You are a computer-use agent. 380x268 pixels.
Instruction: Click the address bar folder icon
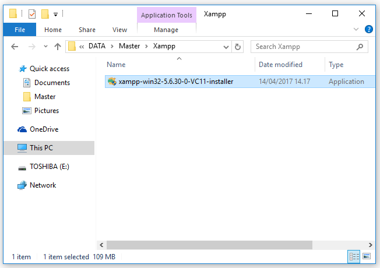pyautogui.click(x=72, y=46)
